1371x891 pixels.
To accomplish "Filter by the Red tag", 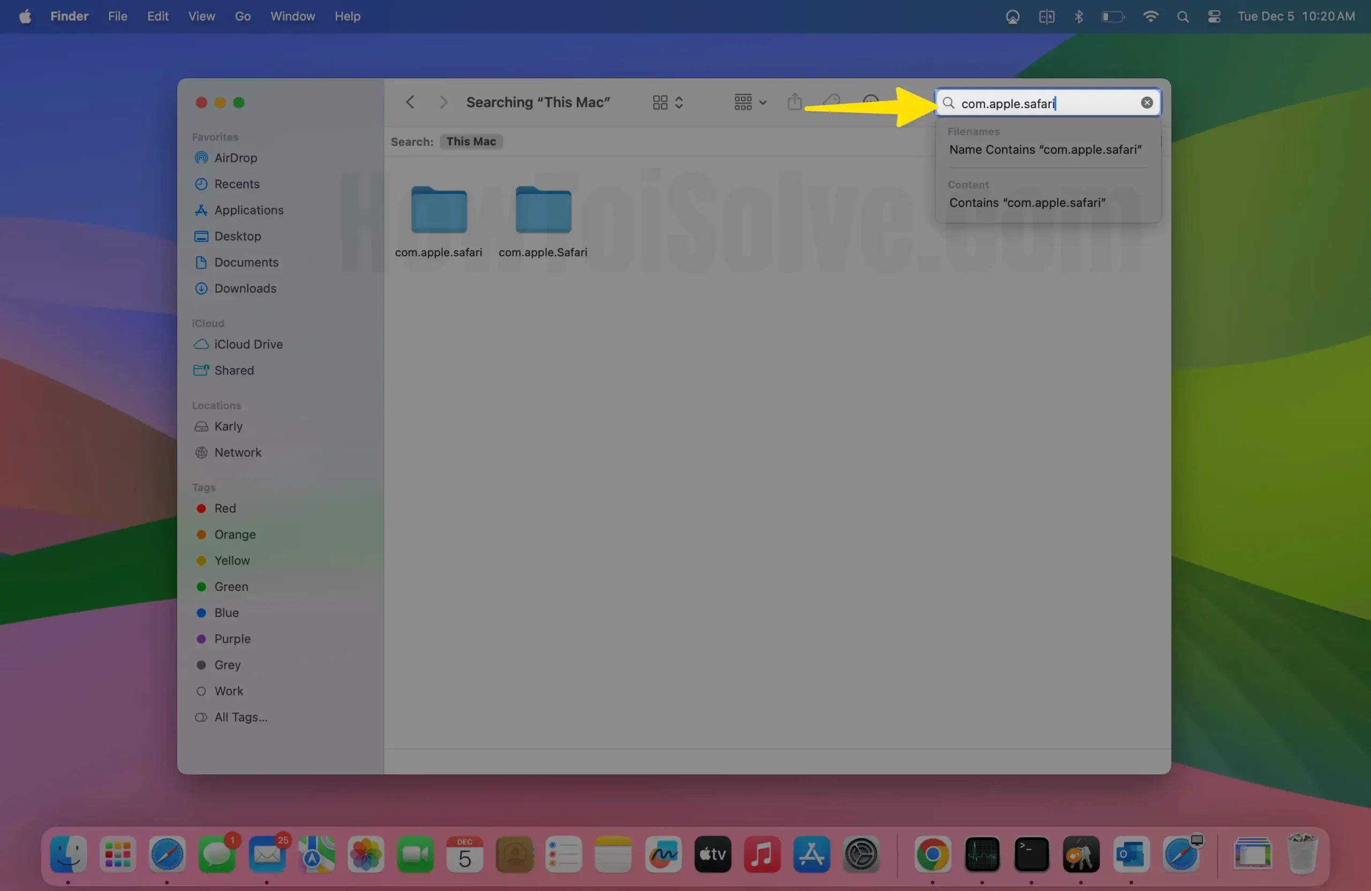I will pyautogui.click(x=216, y=508).
